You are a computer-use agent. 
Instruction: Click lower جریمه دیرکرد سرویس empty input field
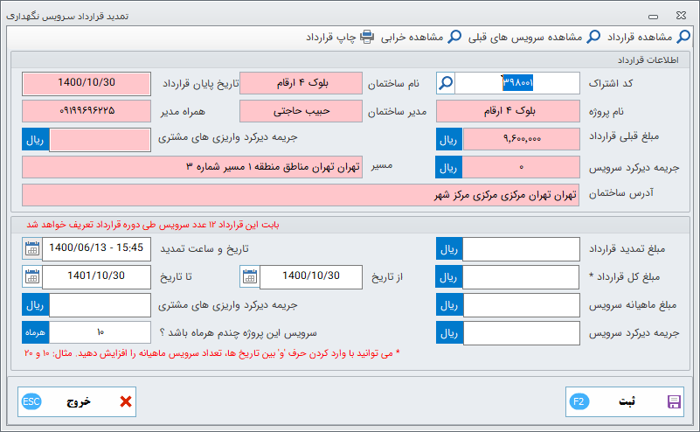coord(521,333)
